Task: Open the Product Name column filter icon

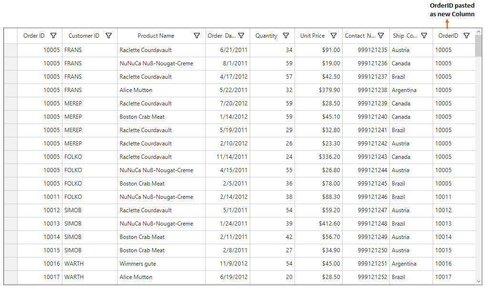Action: [197, 35]
